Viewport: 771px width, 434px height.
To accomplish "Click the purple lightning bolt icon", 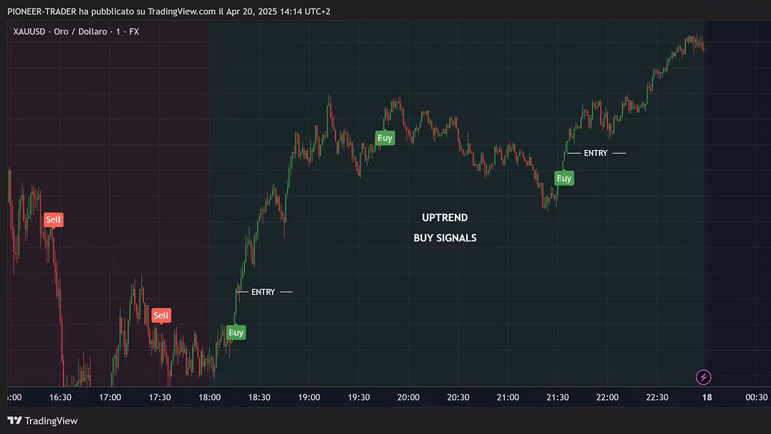I will [704, 377].
